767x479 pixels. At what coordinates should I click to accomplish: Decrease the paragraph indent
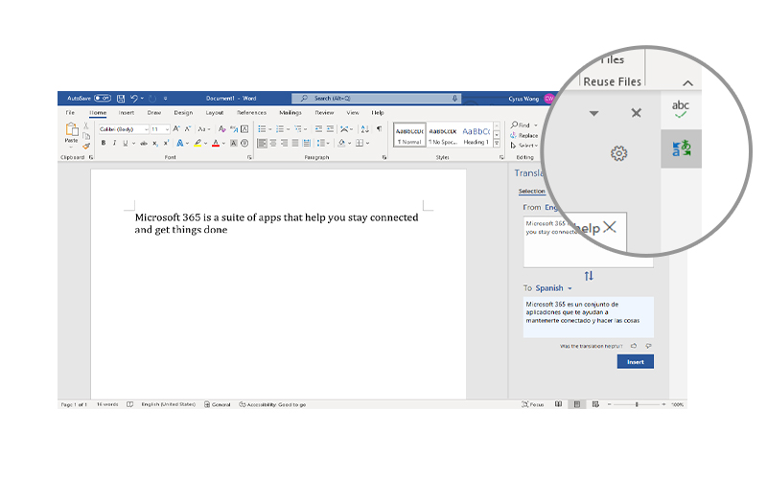[x=318, y=129]
